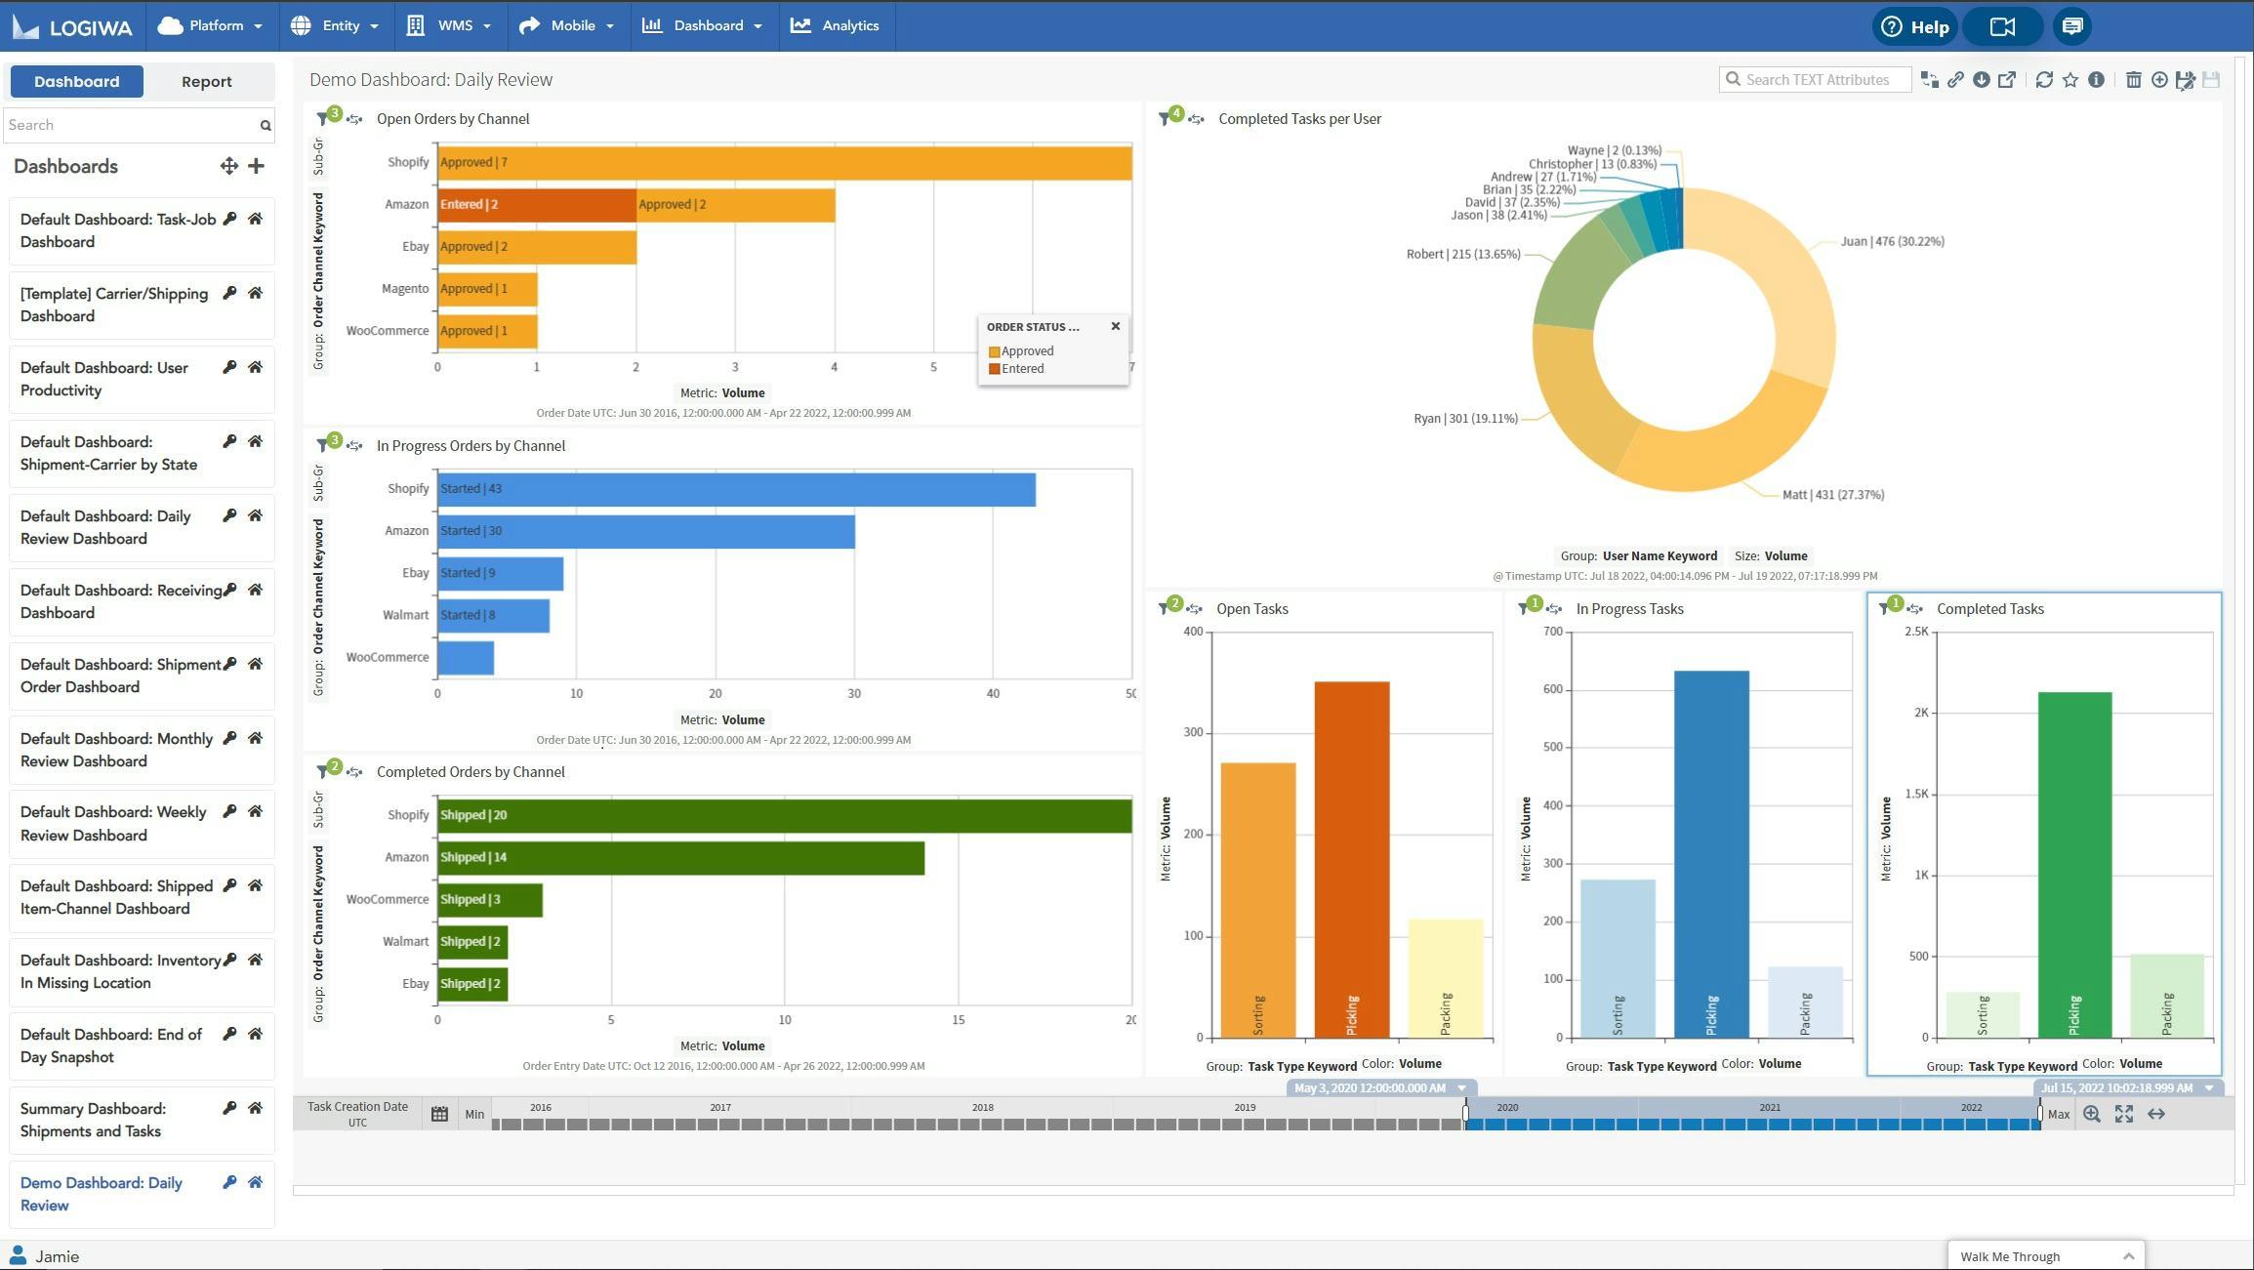This screenshot has height=1270, width=2254.
Task: Click the timeline range start handle
Action: 1464,1114
